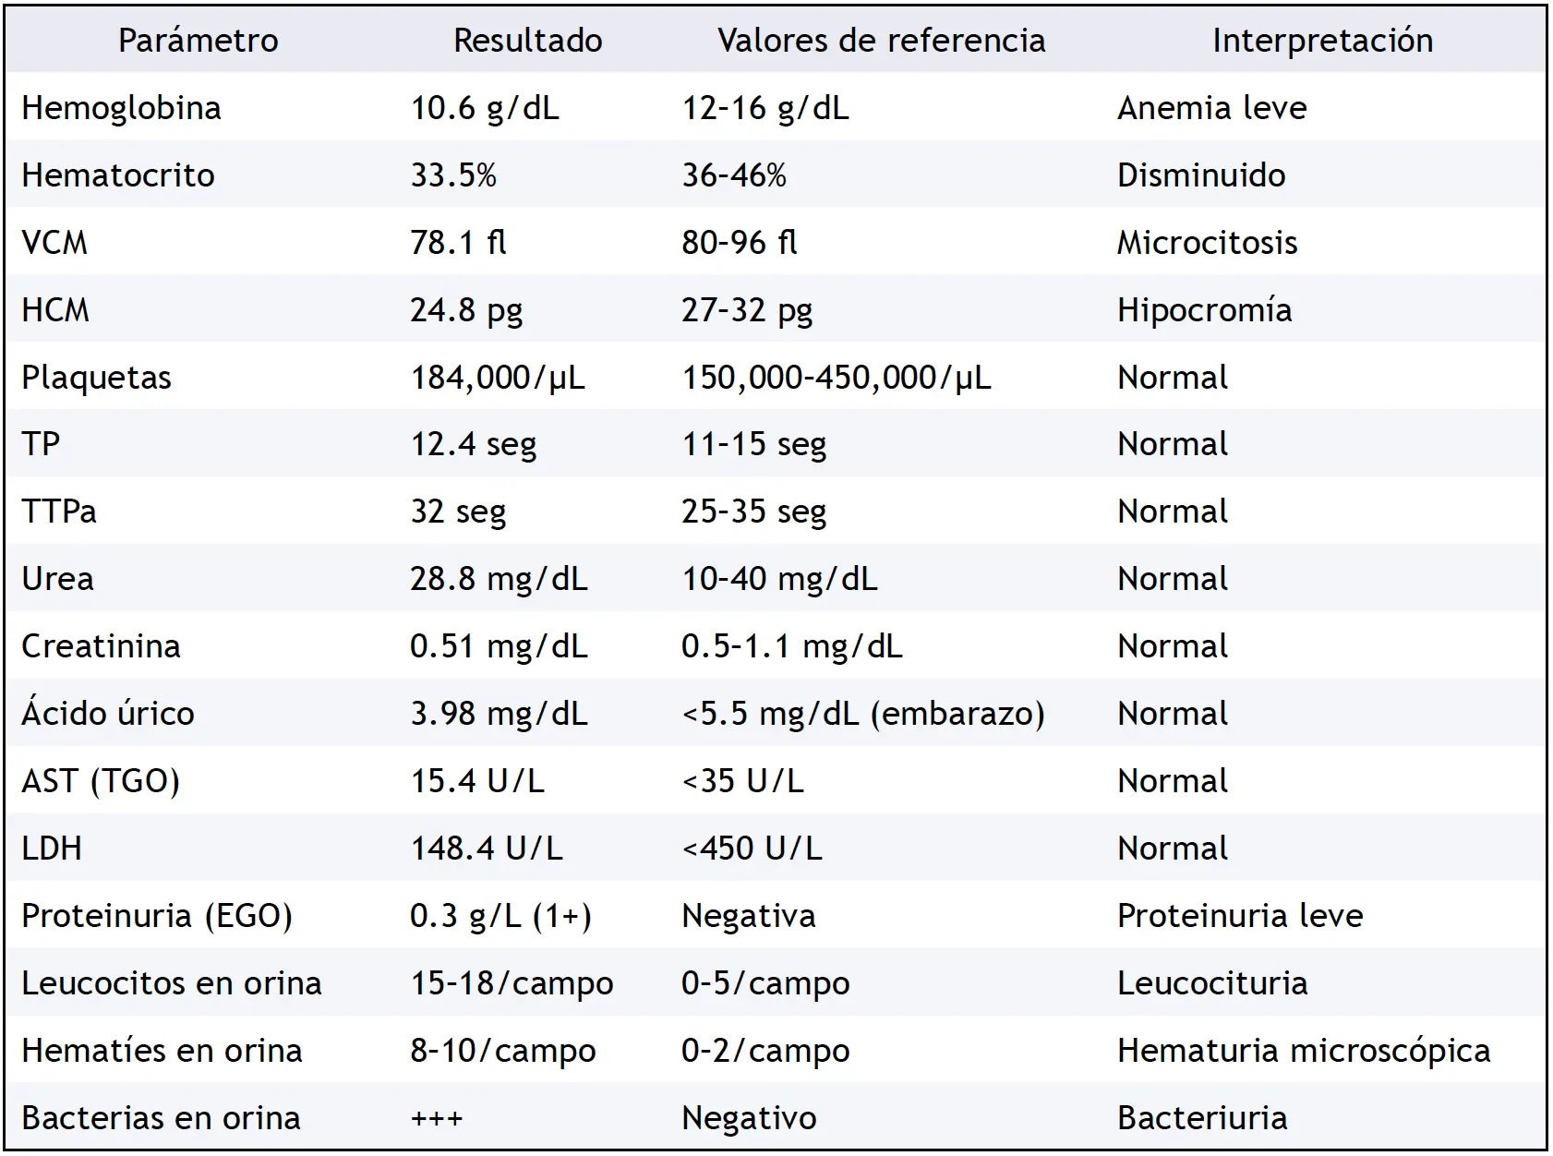Select the Hipocromía interpretation cell
This screenshot has width=1553, height=1156.
point(1204,310)
